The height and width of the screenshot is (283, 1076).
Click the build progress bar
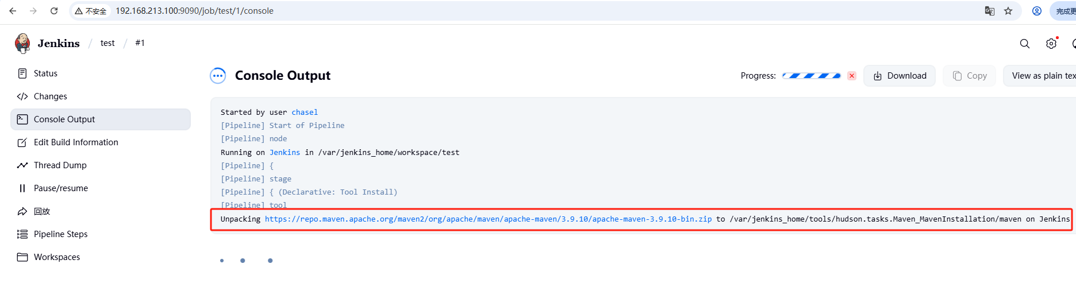pos(811,76)
